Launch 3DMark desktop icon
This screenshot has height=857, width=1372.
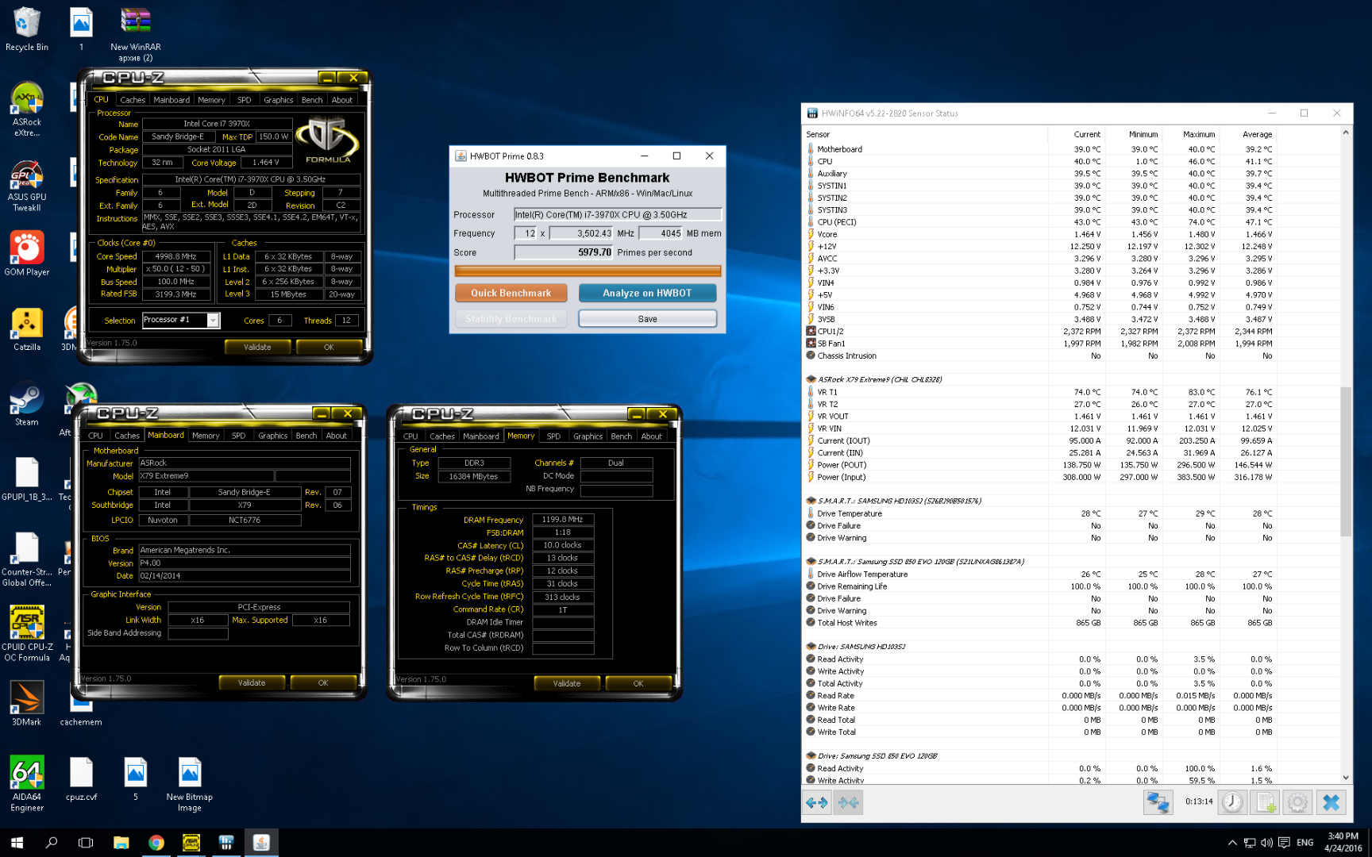[x=27, y=704]
